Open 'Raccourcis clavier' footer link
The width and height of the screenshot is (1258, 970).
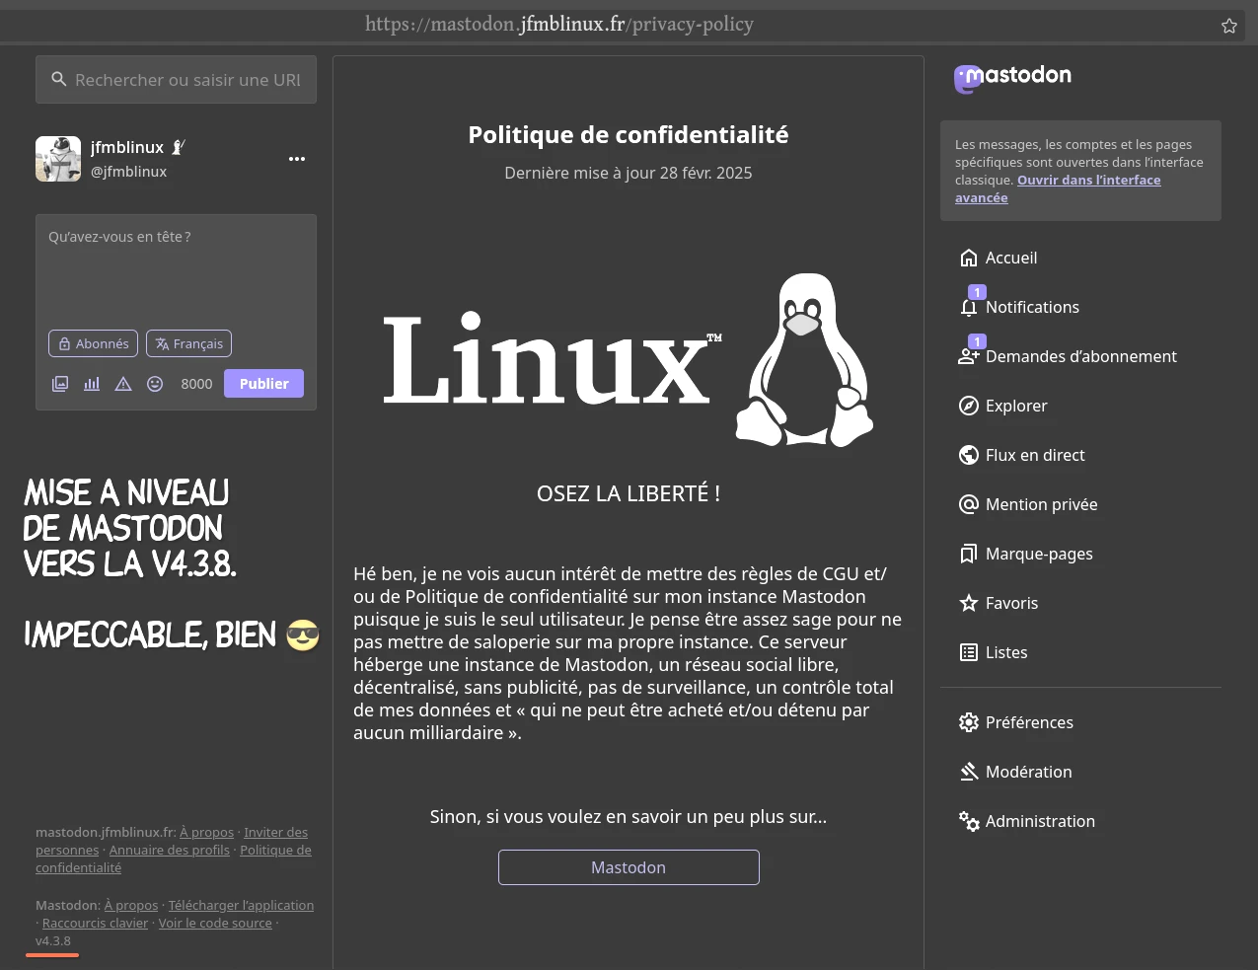(x=95, y=924)
